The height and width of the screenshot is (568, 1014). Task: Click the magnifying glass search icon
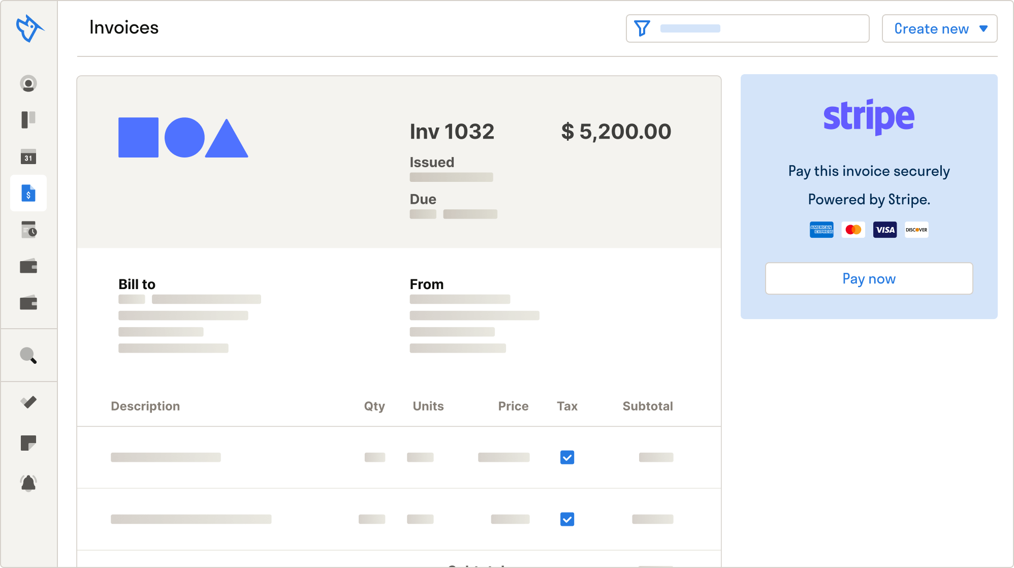tap(28, 356)
